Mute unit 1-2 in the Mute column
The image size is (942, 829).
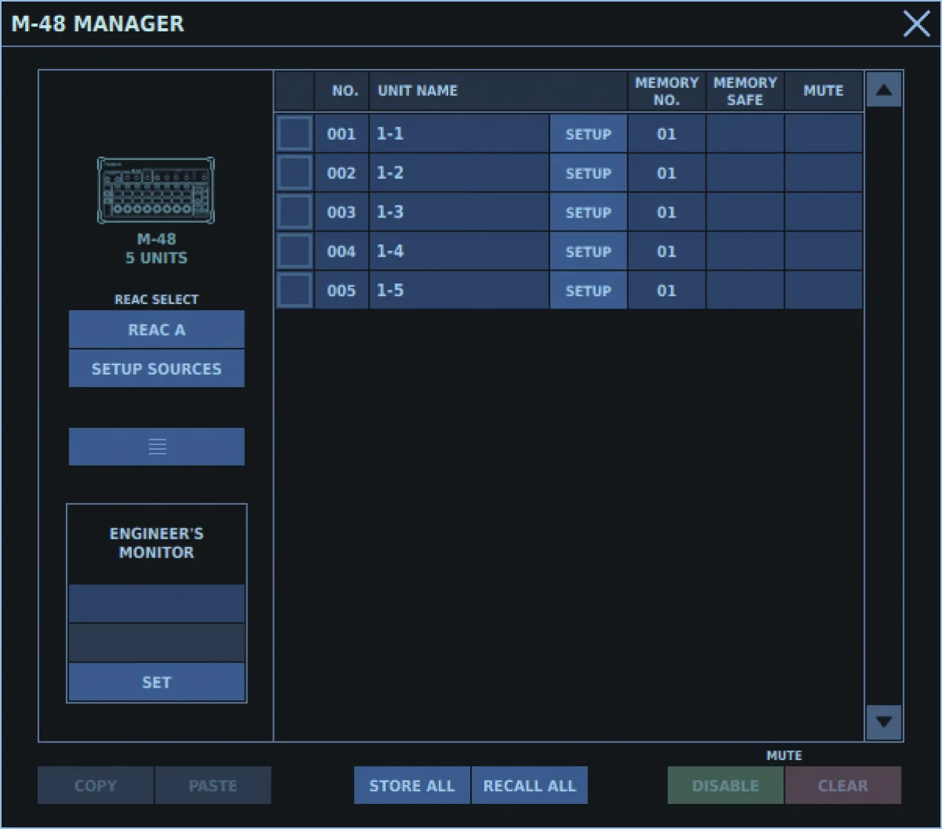point(823,173)
